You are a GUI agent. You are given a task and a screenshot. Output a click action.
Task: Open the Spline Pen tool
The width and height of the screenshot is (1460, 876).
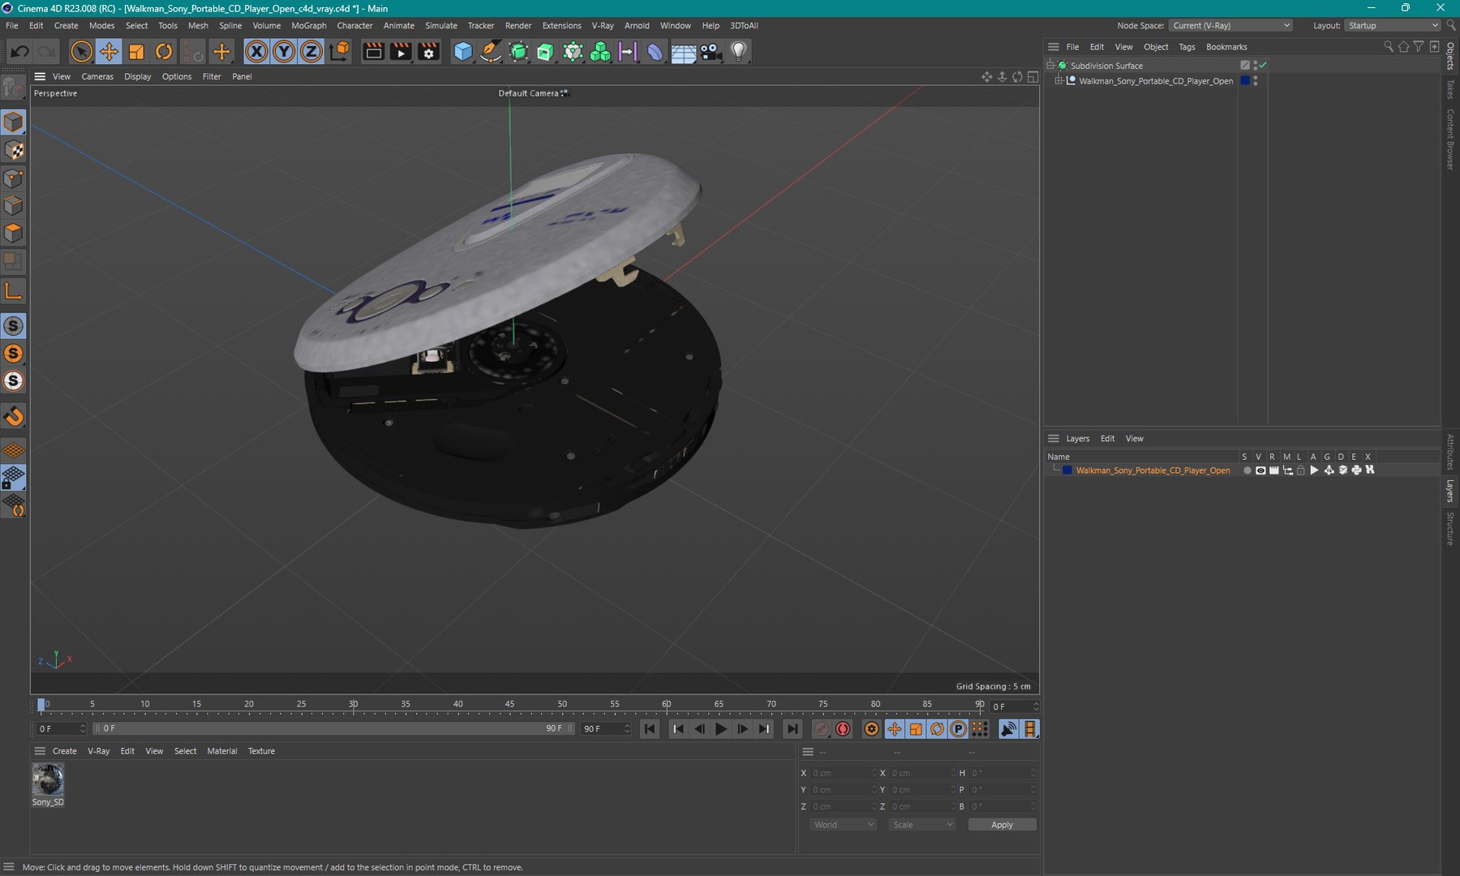coord(491,51)
